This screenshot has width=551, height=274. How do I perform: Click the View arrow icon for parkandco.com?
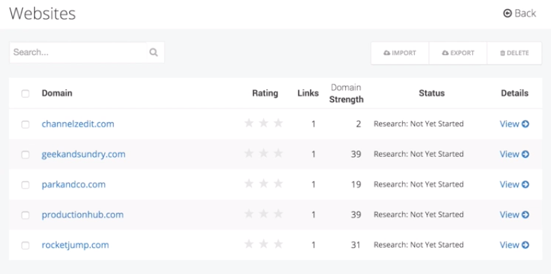(x=525, y=184)
